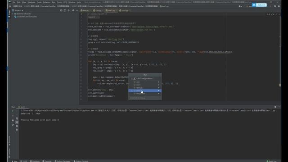This screenshot has height=162, width=288.
Task: Click the Structure vertical tab on left edge
Action: [9, 141]
